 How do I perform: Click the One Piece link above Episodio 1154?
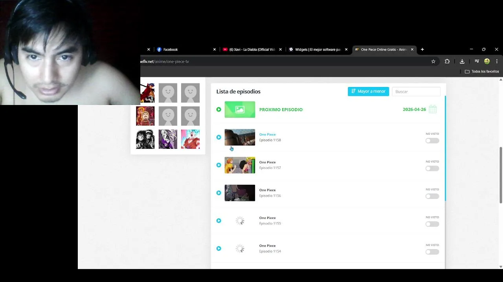click(267, 246)
